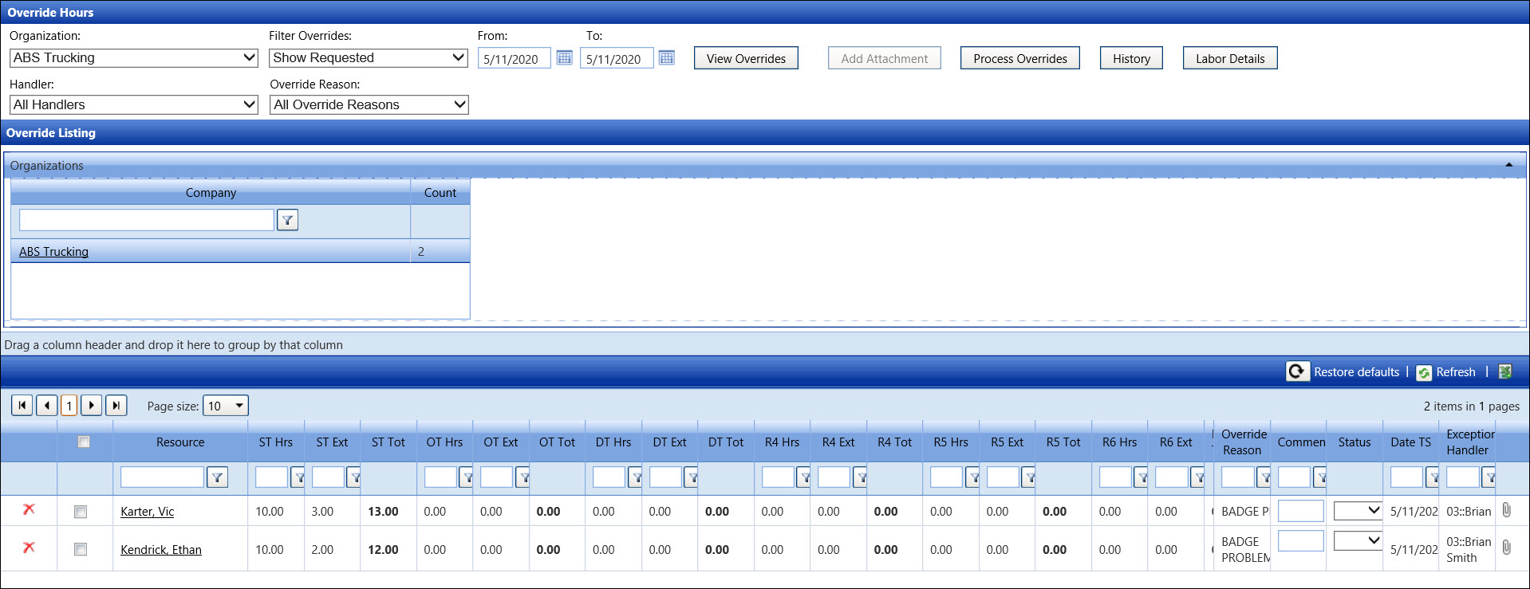Click the Comment field for Karter, Vic

1300,511
